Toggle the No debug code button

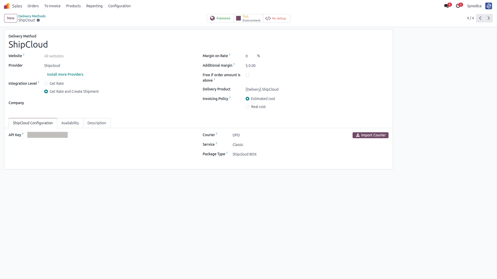(277, 18)
